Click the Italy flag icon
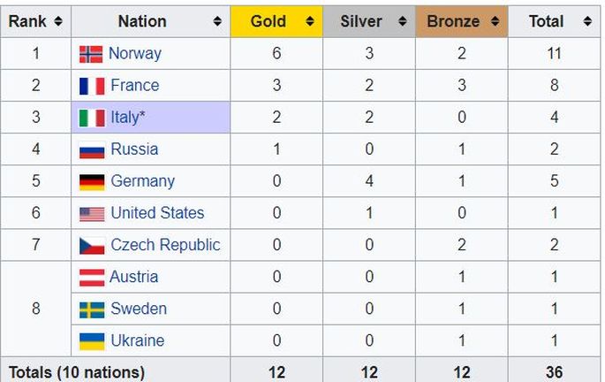The width and height of the screenshot is (605, 382). point(92,118)
